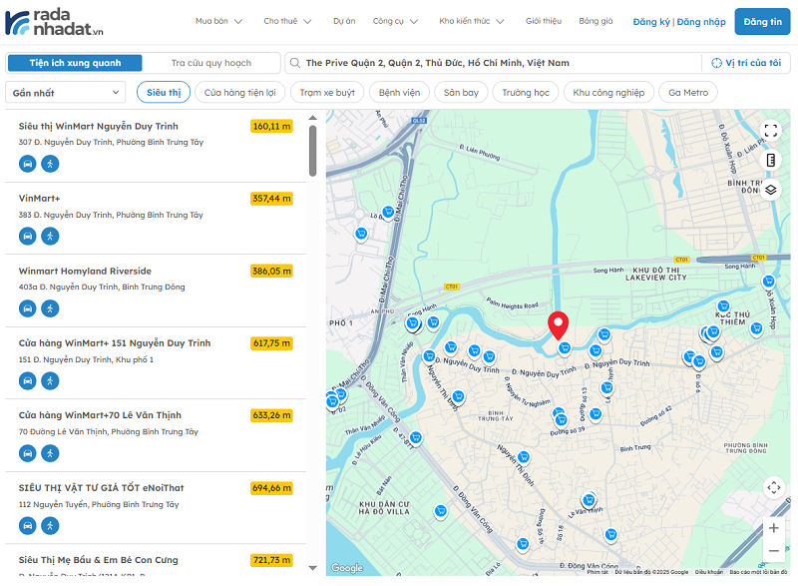Switch to Tra cứu quy hoạch tab
798x586 pixels.
click(x=211, y=63)
